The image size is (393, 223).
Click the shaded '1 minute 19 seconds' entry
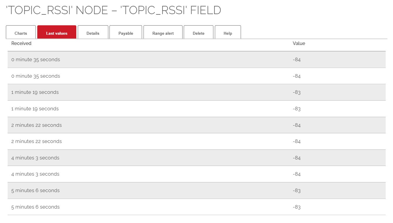[x=35, y=92]
